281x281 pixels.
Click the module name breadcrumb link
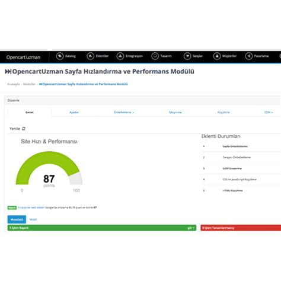[84, 84]
